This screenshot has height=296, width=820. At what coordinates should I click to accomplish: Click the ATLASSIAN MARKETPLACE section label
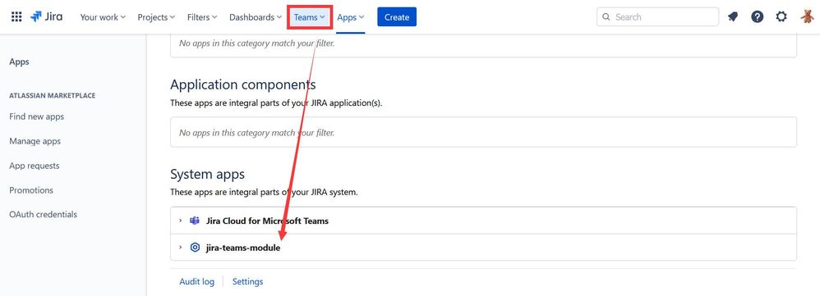click(x=53, y=96)
